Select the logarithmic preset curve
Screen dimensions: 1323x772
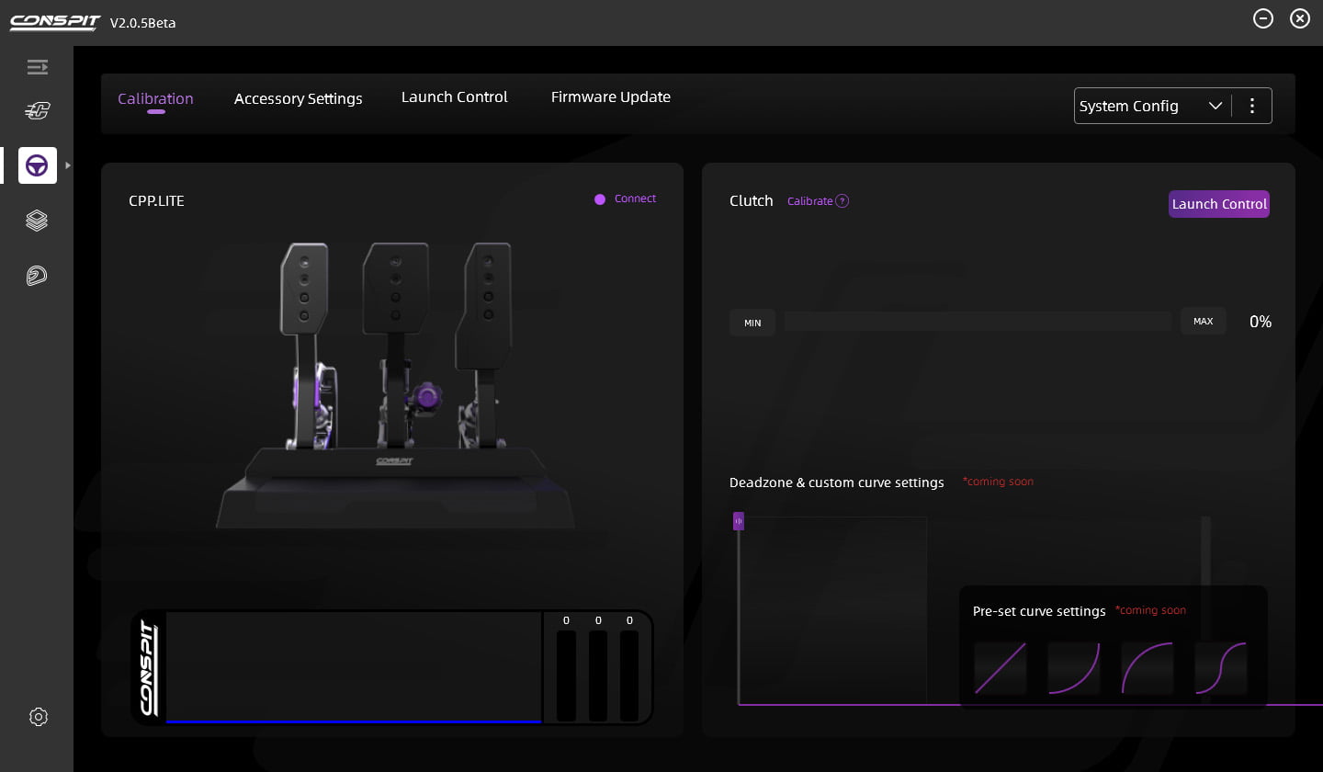(1147, 668)
